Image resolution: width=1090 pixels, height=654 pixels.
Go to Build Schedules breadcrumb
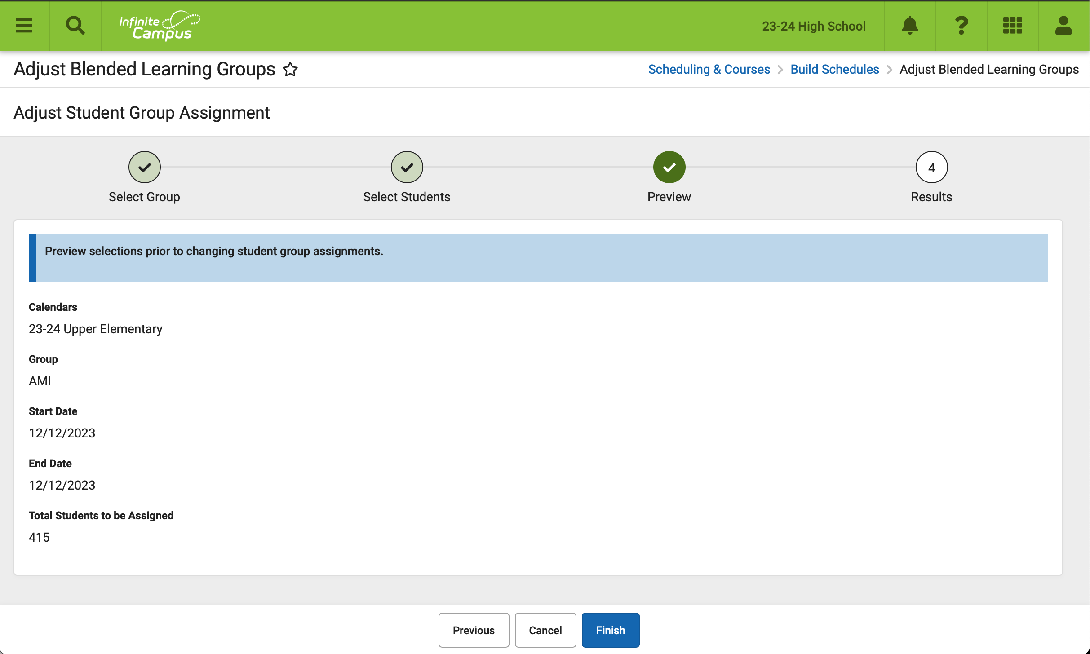click(x=834, y=69)
